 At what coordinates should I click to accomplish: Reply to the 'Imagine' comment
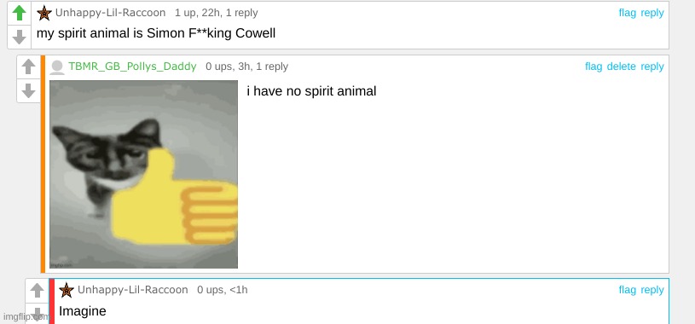652,290
